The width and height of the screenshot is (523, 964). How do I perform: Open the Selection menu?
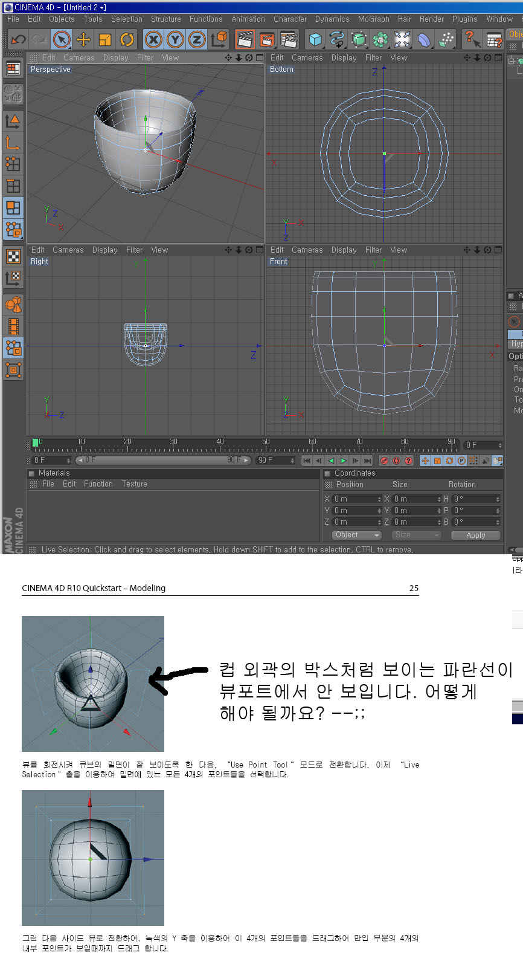127,19
